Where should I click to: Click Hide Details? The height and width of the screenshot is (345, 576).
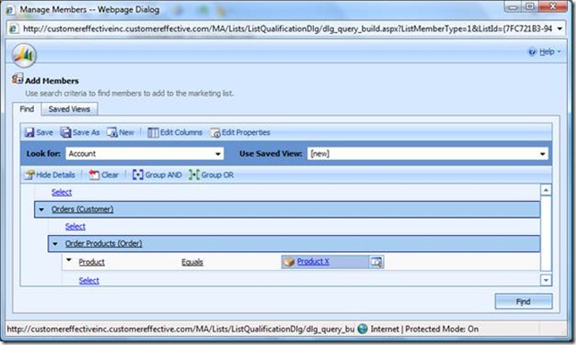pos(50,174)
